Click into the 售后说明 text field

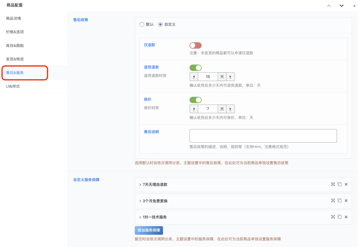pyautogui.click(x=263, y=136)
